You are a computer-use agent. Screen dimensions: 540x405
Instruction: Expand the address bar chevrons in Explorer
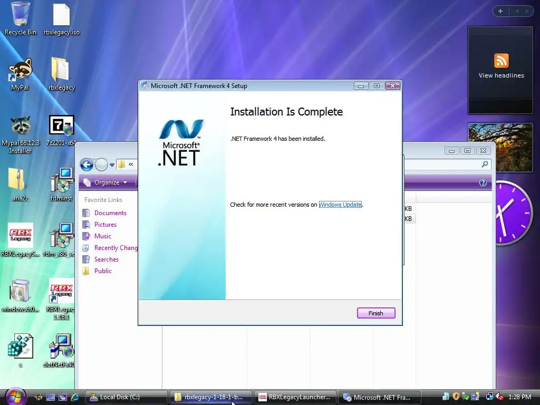[x=131, y=165]
